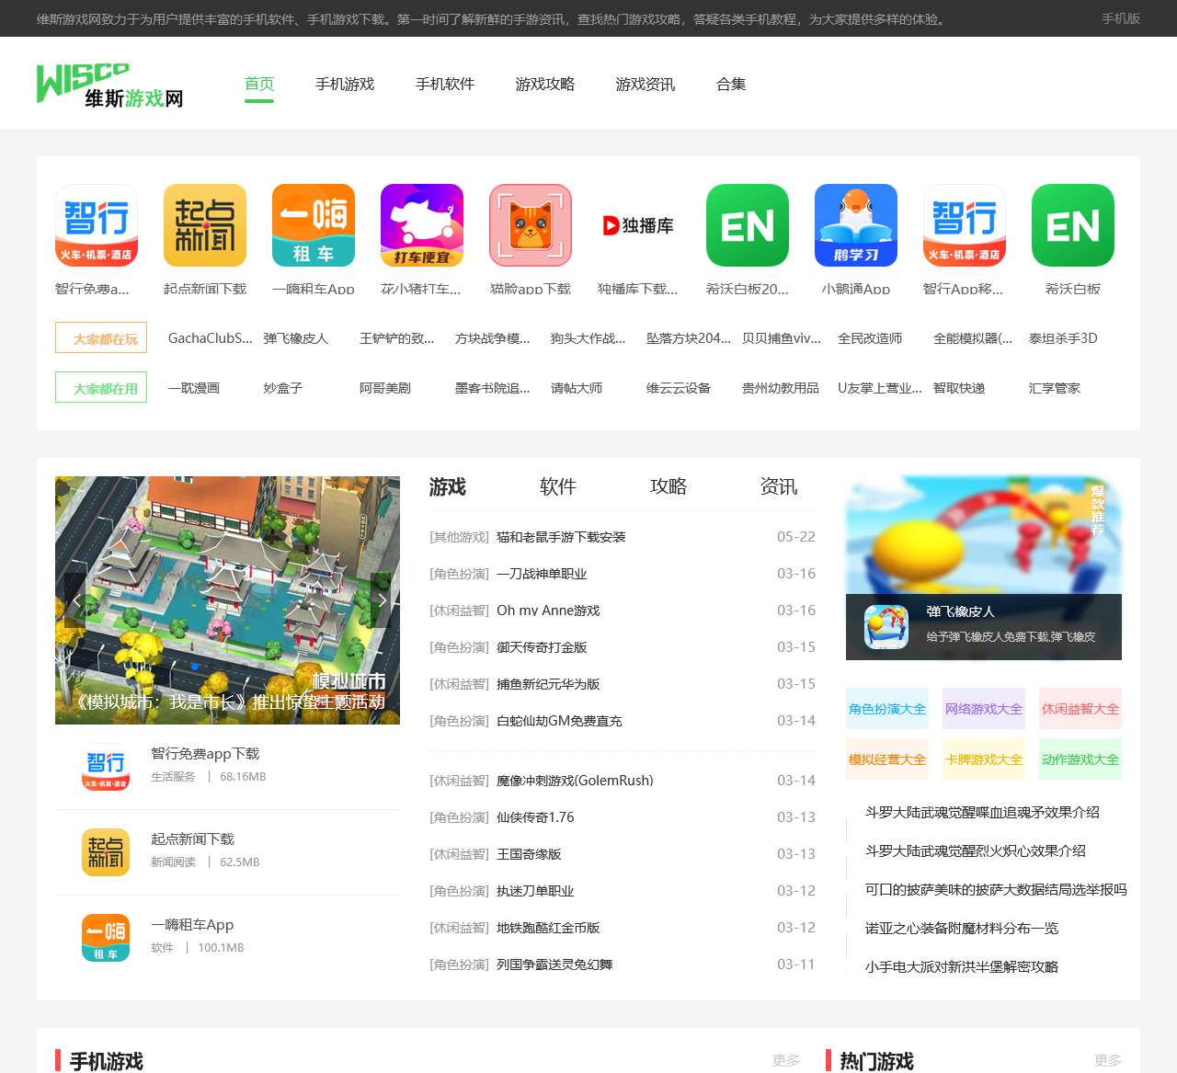Screen dimensions: 1177x1073
Task: Open 卡牌游戏大全 category
Action: click(984, 759)
